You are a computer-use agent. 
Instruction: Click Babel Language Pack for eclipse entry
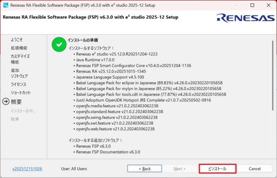click(149, 83)
